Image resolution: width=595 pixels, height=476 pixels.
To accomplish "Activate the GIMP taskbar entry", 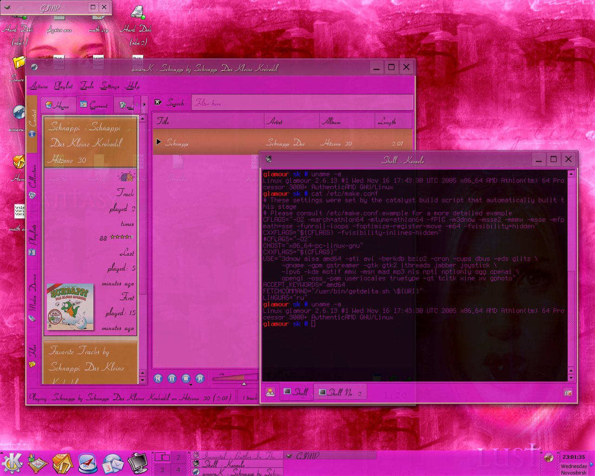I will (x=330, y=456).
